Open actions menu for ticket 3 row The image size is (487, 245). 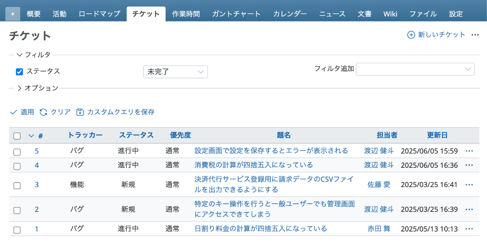pos(469,185)
